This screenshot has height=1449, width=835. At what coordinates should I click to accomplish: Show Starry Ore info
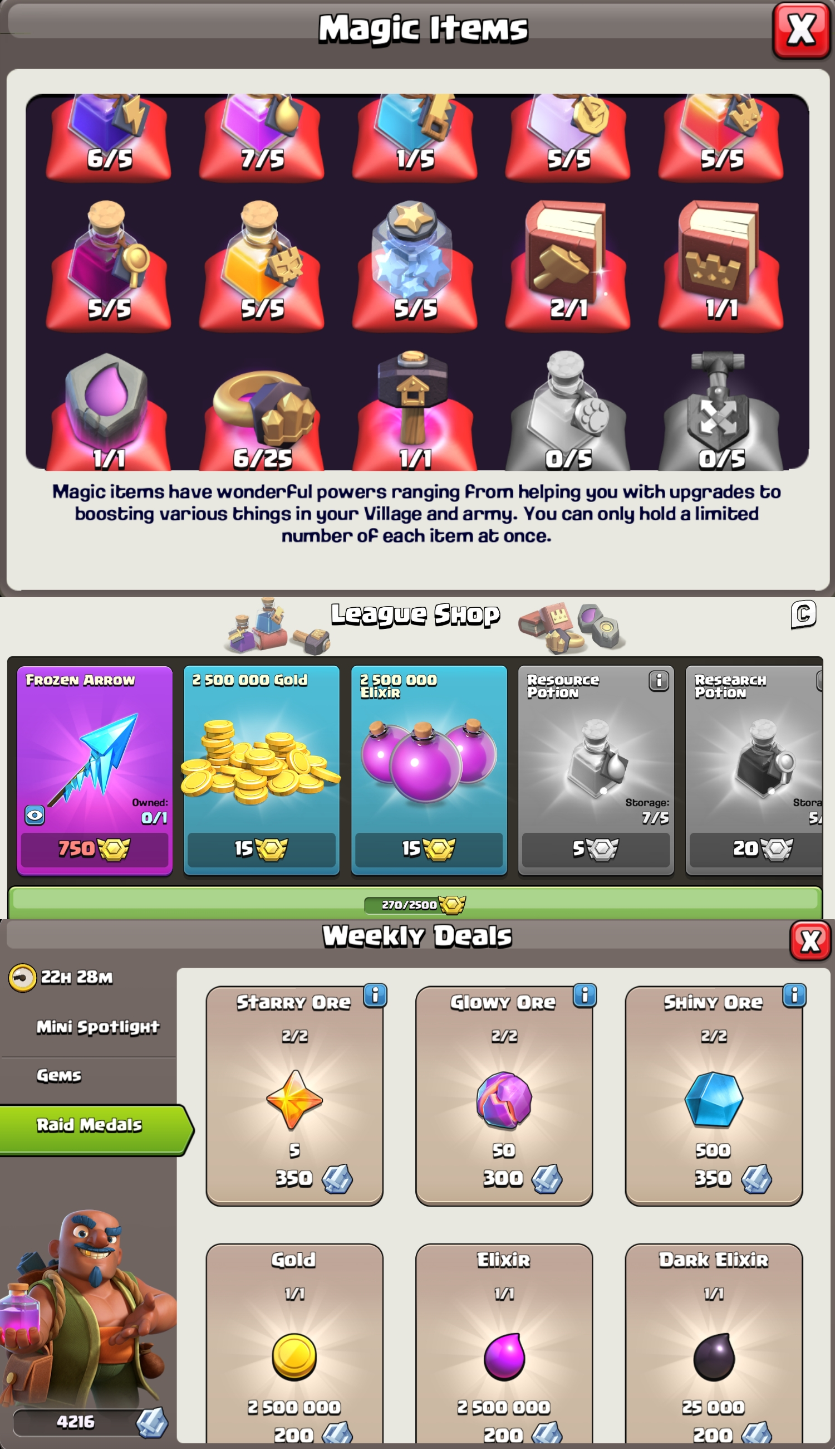[x=376, y=995]
